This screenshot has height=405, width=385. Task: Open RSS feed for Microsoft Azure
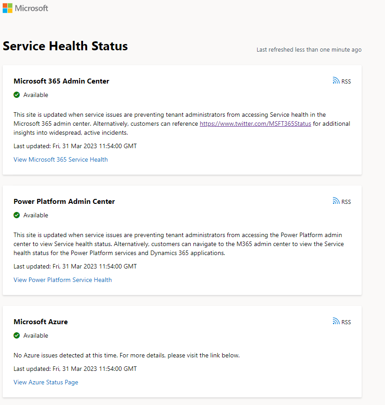(x=341, y=322)
